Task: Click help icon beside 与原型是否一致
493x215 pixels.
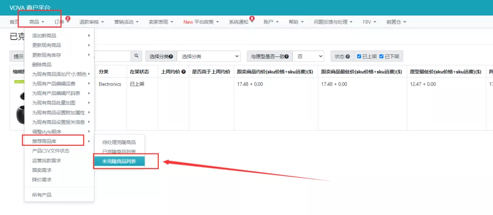Action: (x=287, y=57)
